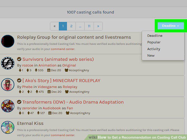Open the Deadline sort dropdown button
Screen dimensions: 187x140
171,26
